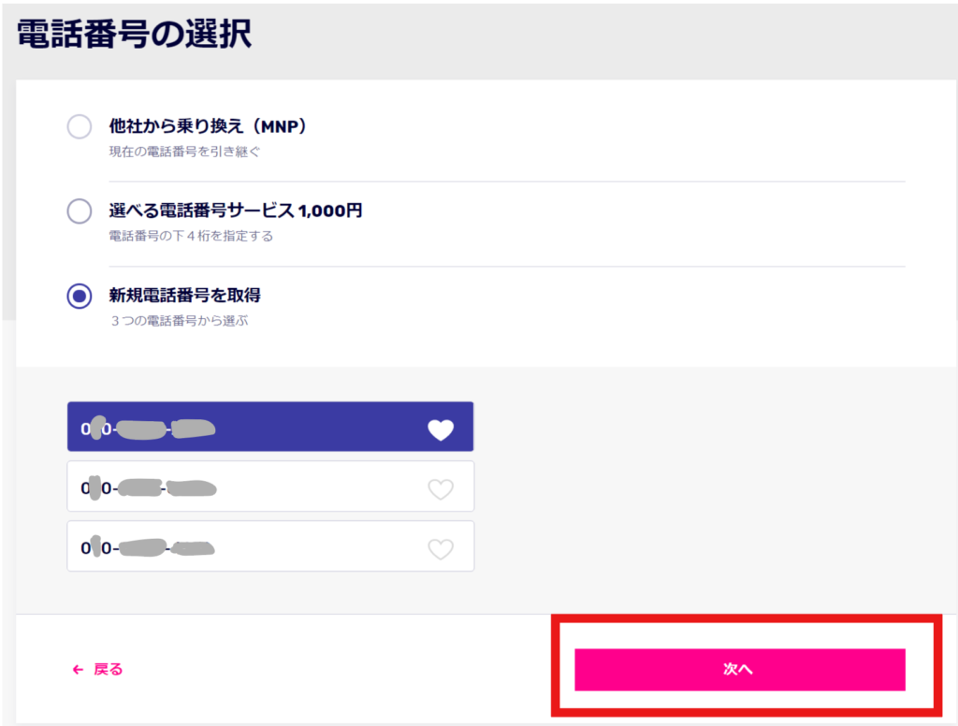Click heart icon on second phone number
Screen dimensions: 958x726
pos(441,489)
